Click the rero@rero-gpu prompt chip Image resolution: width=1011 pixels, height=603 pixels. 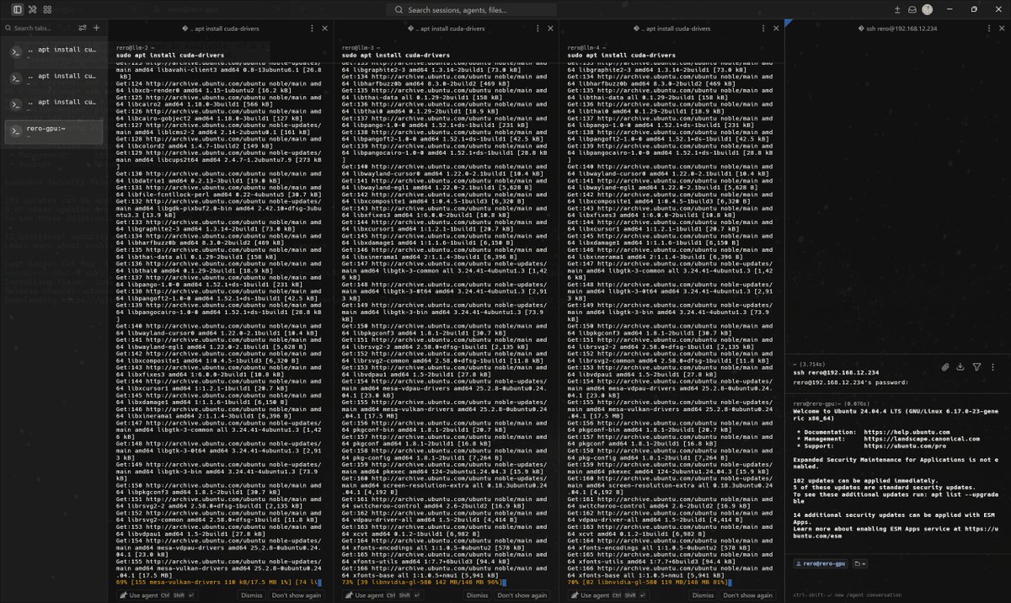821,563
